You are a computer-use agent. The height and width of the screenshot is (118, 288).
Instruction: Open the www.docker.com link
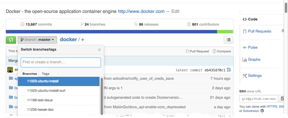(x=141, y=12)
